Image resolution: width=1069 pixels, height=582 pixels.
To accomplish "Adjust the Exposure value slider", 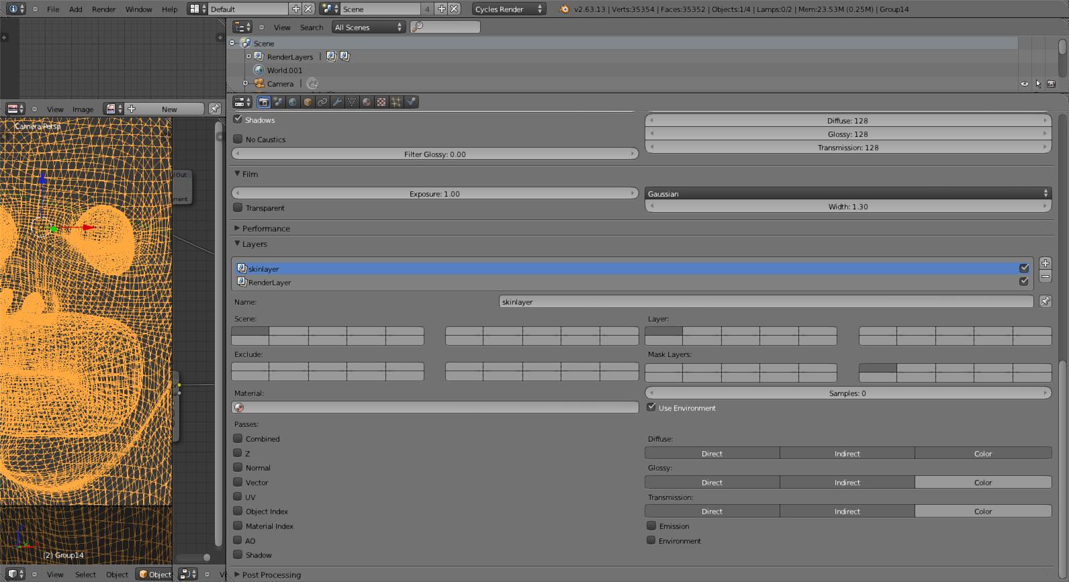I will coord(434,193).
